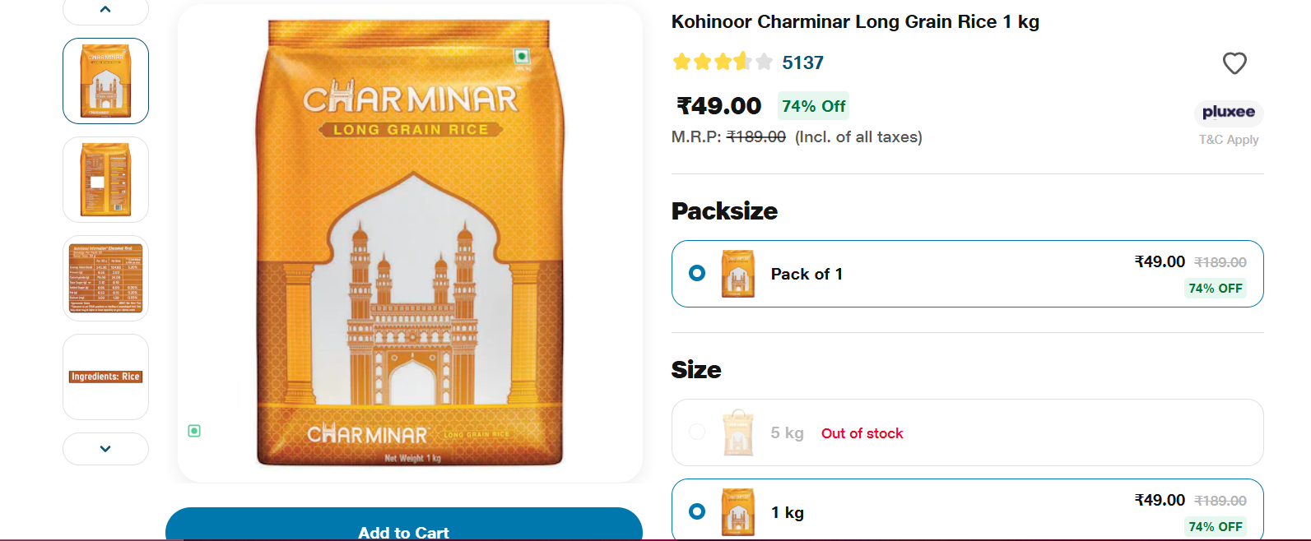View the nutrition information table thumbnail
1311x541 pixels.
point(106,278)
